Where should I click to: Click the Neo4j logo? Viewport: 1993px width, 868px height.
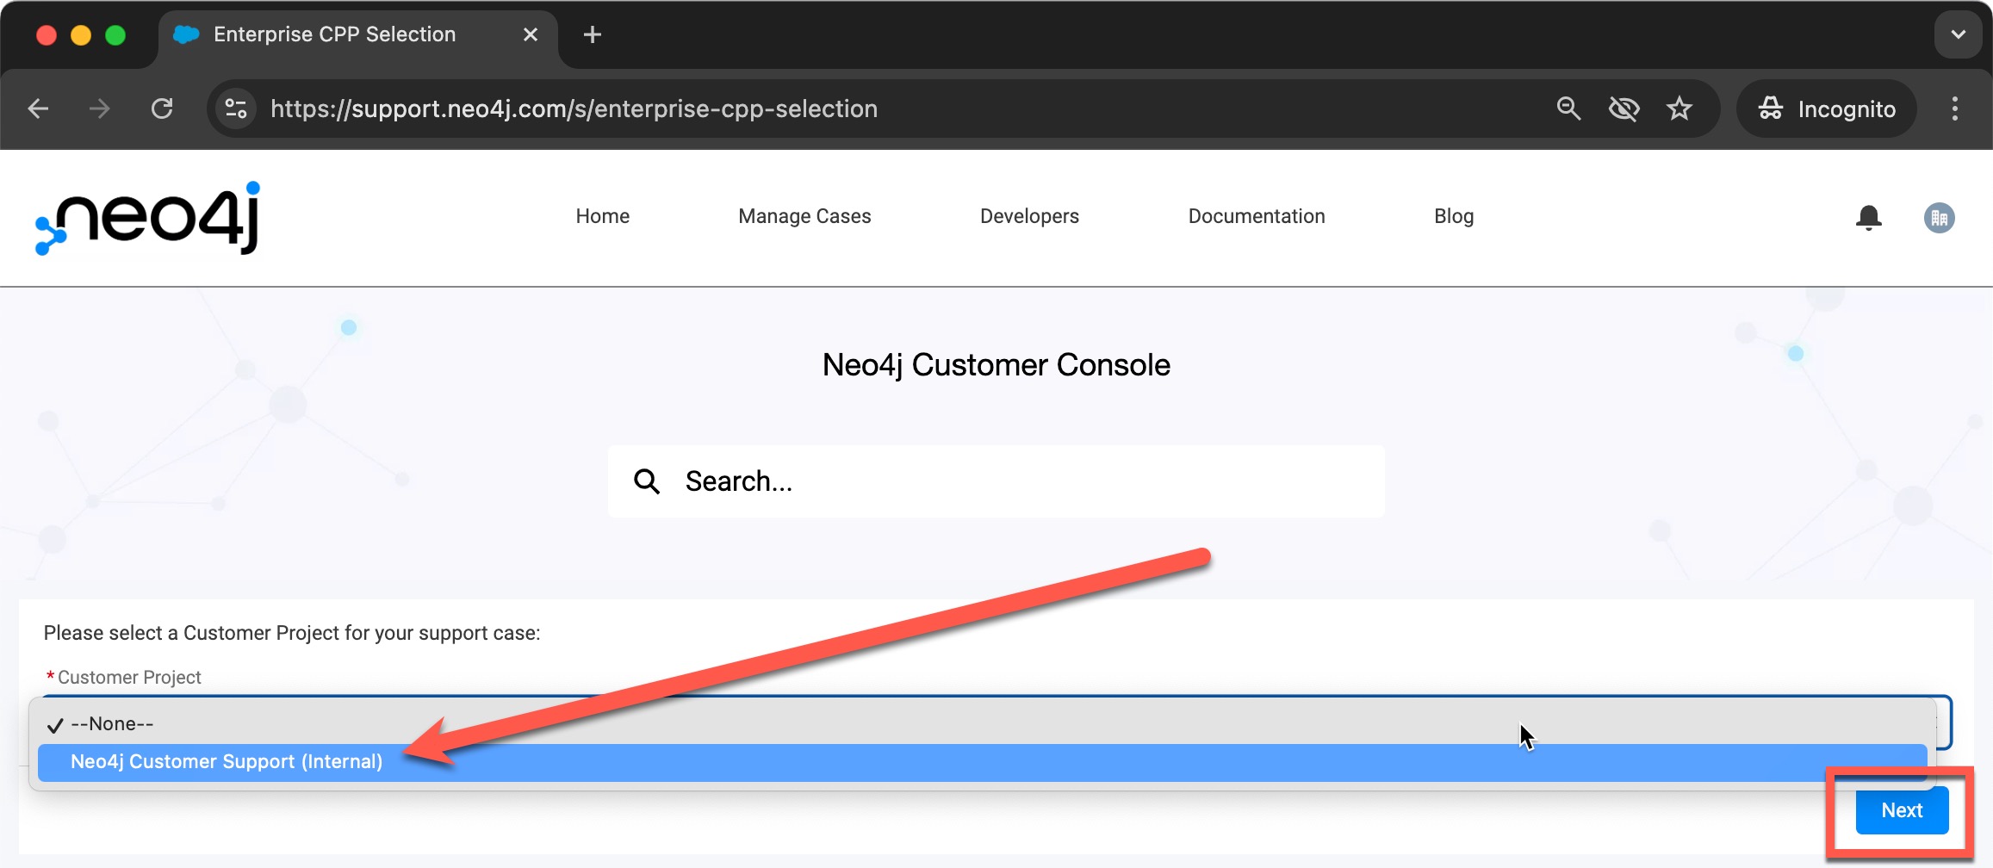(x=146, y=218)
